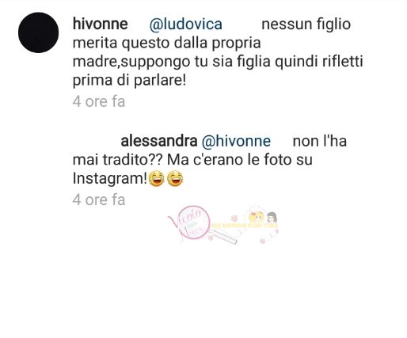Follow the @ludovica mention link
The width and height of the screenshot is (407, 338).
tap(186, 25)
